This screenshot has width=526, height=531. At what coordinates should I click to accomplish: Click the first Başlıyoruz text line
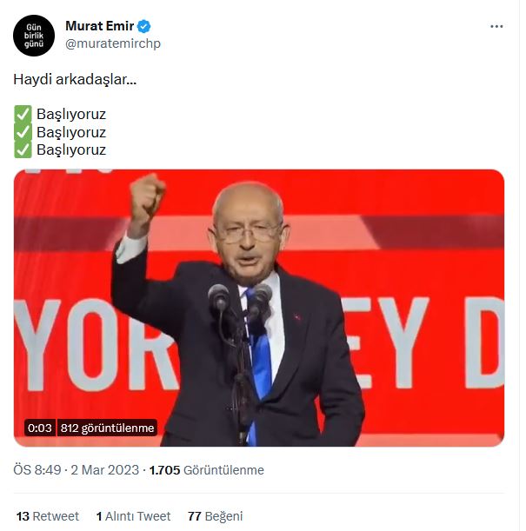pos(71,115)
